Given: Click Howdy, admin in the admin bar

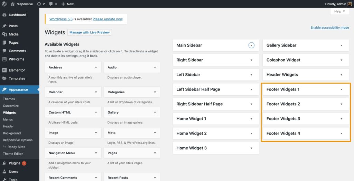Looking at the screenshot, I should (335, 4).
